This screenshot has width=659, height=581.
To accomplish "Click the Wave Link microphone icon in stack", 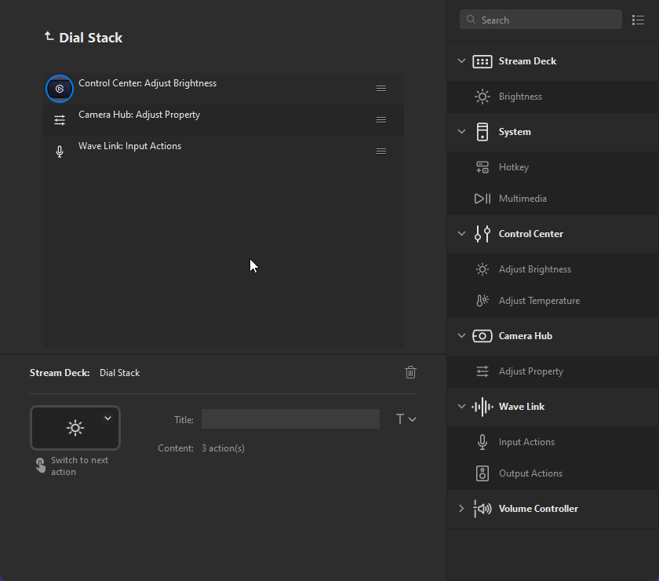I will (x=60, y=152).
